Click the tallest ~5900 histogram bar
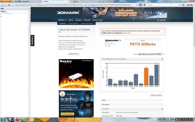This screenshot has height=122, width=195. tap(156, 75)
